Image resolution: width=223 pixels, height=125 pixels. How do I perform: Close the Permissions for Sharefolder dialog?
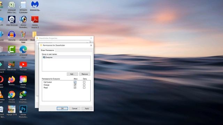point(91,45)
